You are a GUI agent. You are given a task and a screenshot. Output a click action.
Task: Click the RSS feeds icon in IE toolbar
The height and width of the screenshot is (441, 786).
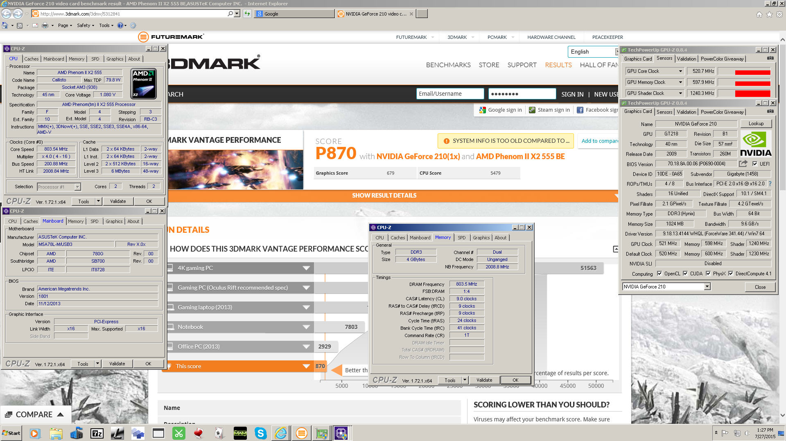tap(20, 25)
